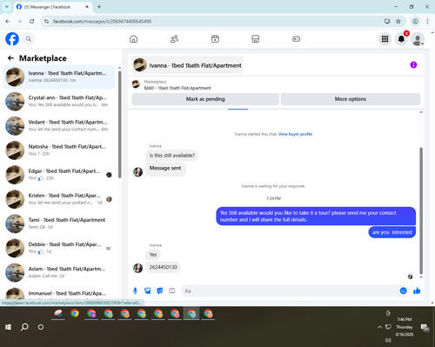Open the Windows notification center

pyautogui.click(x=425, y=327)
